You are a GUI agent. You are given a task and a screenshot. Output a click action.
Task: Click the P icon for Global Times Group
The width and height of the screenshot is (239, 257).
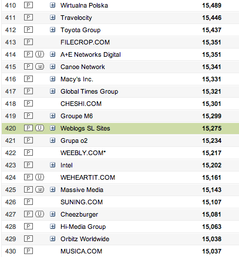(x=28, y=91)
